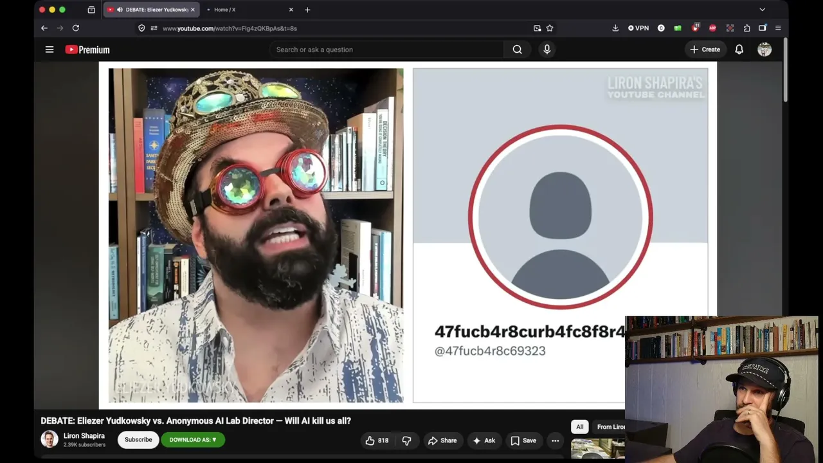Open the Adblock Plus ABP extension
Viewport: 823px width, 463px height.
tap(712, 28)
